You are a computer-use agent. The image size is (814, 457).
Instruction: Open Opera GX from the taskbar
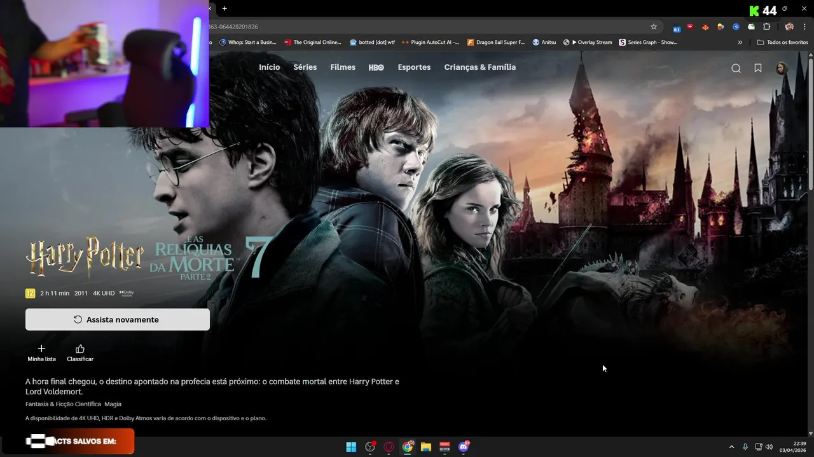click(389, 447)
